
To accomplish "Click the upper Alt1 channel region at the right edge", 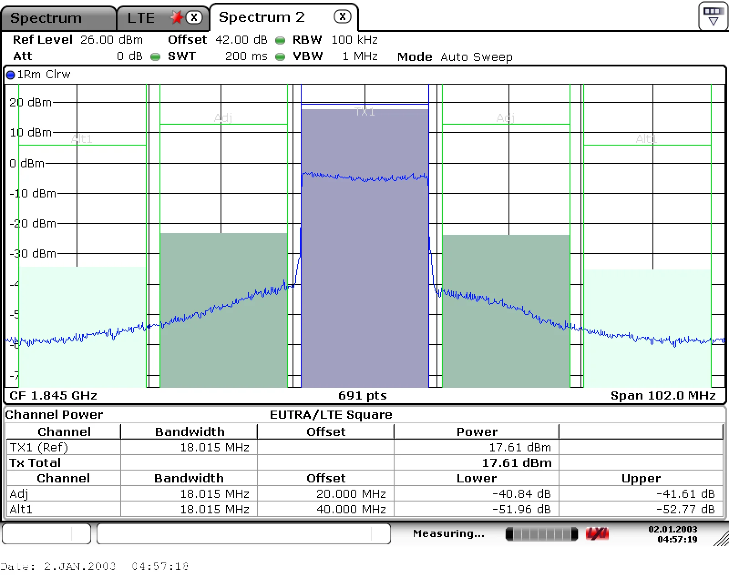I will point(647,328).
